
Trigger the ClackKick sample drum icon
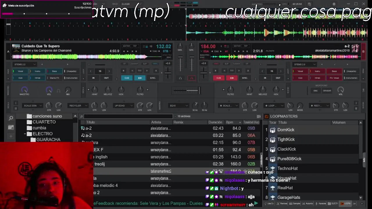coord(273,149)
